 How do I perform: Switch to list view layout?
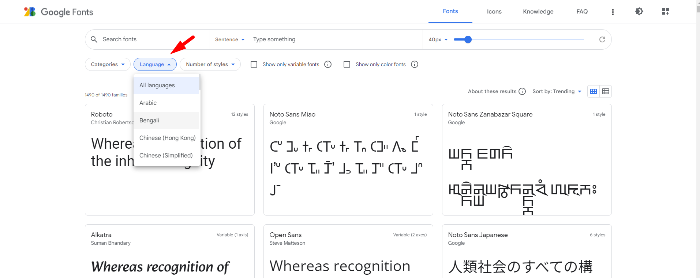click(606, 91)
